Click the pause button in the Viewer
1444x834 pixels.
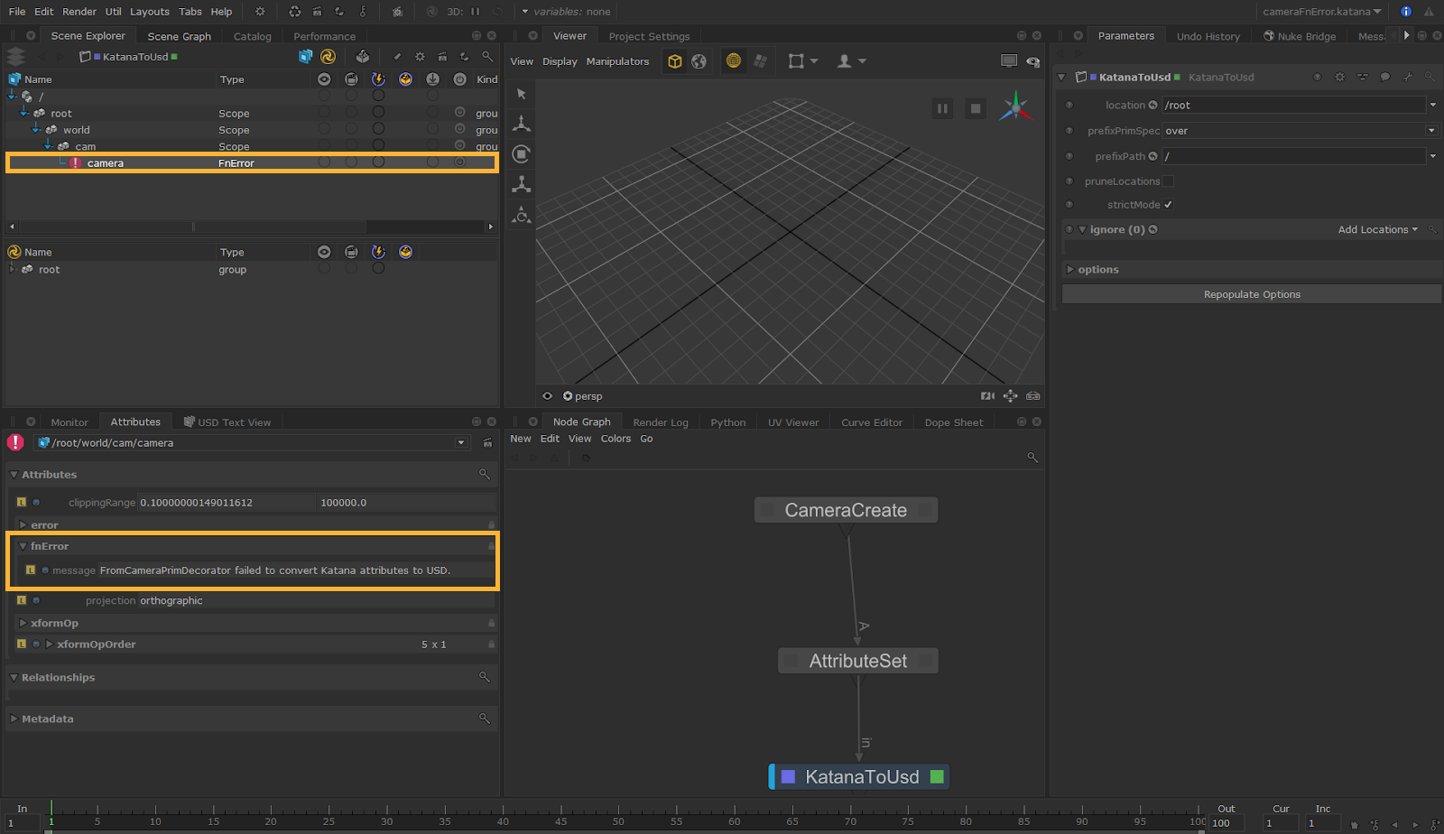(x=942, y=108)
